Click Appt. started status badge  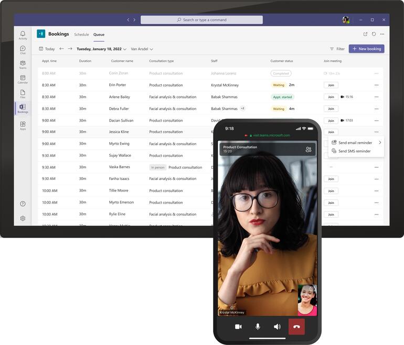tap(282, 97)
